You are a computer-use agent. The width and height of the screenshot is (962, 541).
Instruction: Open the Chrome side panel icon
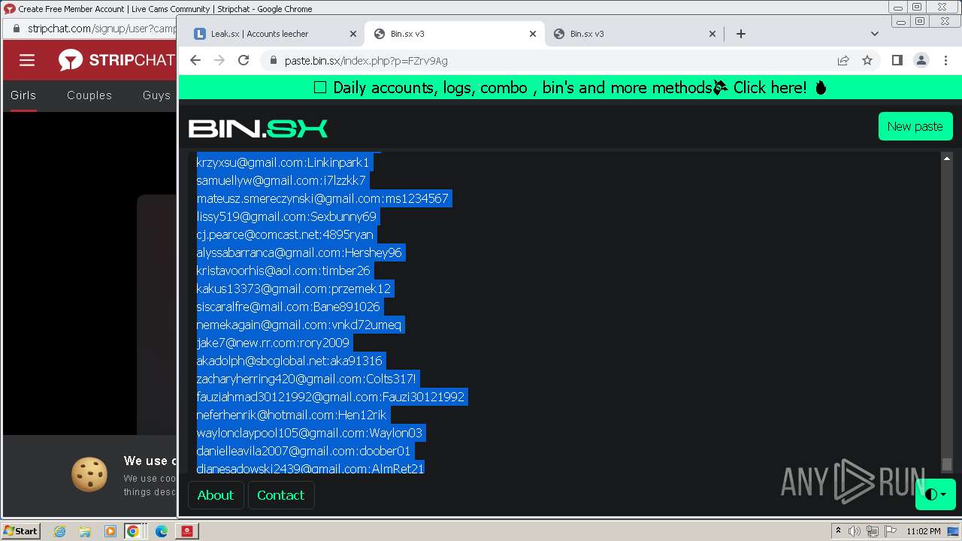pyautogui.click(x=897, y=60)
